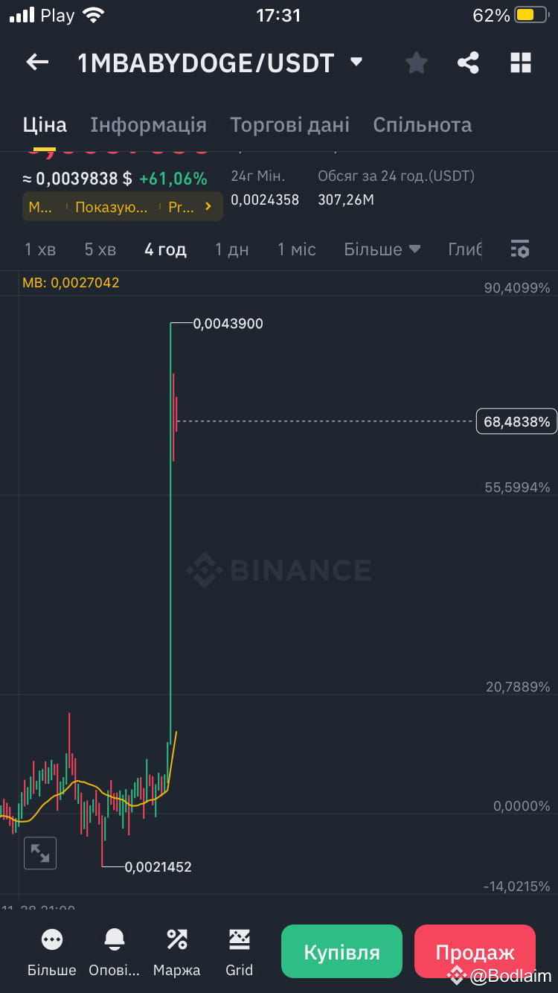Switch to the Інформація tab

pos(148,125)
